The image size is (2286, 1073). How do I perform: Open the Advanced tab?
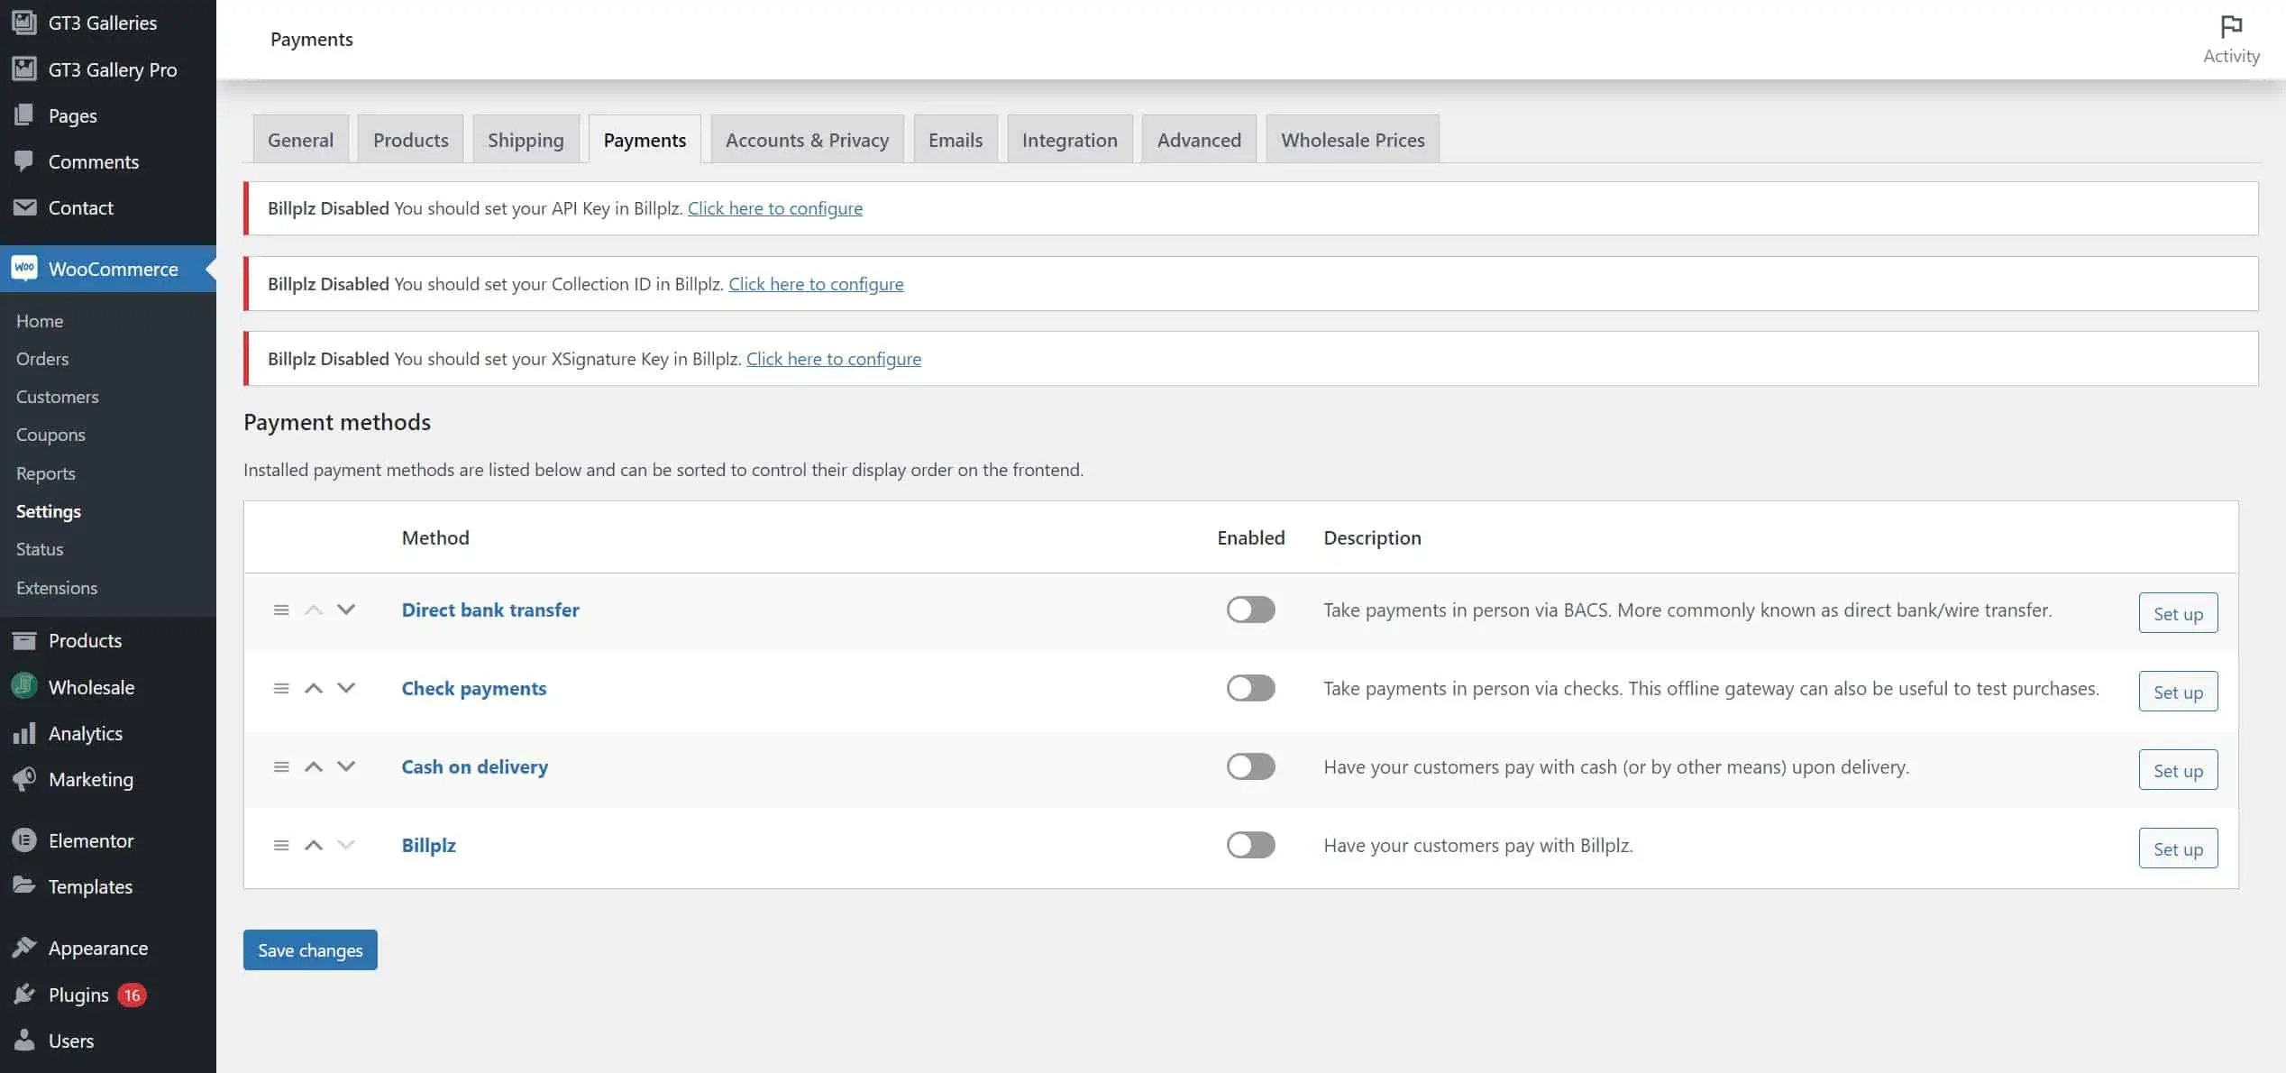pyautogui.click(x=1199, y=140)
